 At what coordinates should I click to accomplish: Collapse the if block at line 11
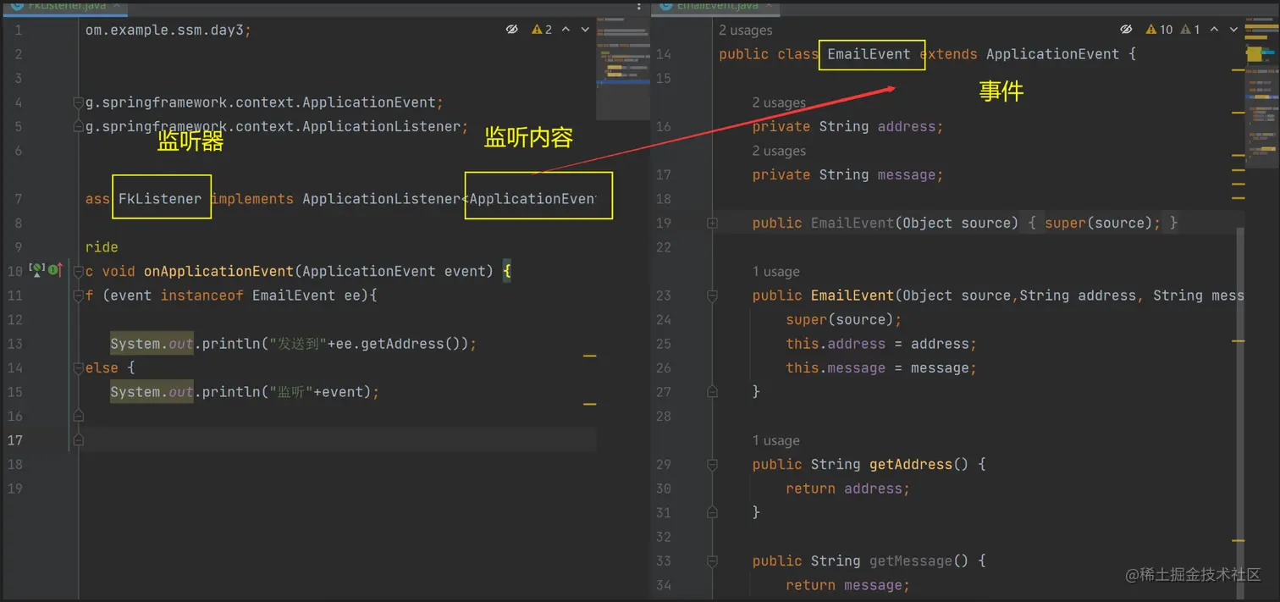[x=78, y=295]
